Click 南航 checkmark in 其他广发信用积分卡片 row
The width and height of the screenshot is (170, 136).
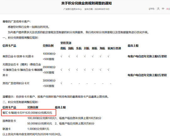pyautogui.click(x=61, y=83)
